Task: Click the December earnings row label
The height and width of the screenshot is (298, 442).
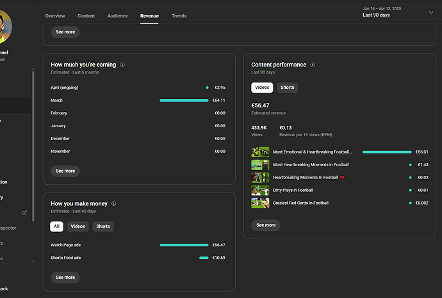Action: [x=60, y=139]
